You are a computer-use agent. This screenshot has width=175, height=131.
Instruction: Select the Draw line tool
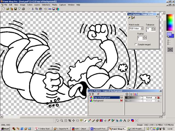click(x=129, y=121)
